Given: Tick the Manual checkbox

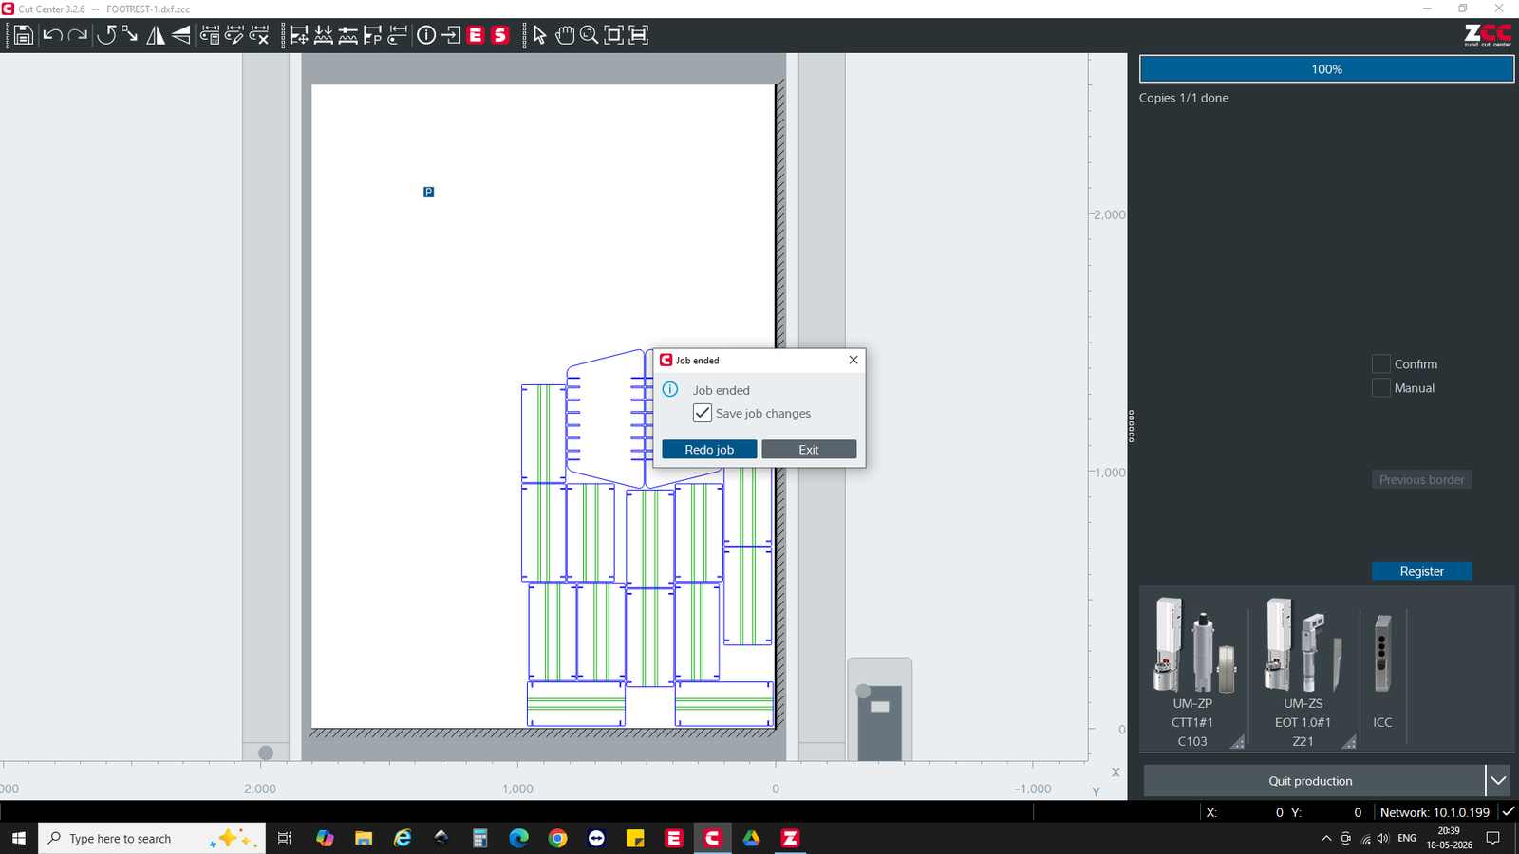Looking at the screenshot, I should click(1380, 387).
